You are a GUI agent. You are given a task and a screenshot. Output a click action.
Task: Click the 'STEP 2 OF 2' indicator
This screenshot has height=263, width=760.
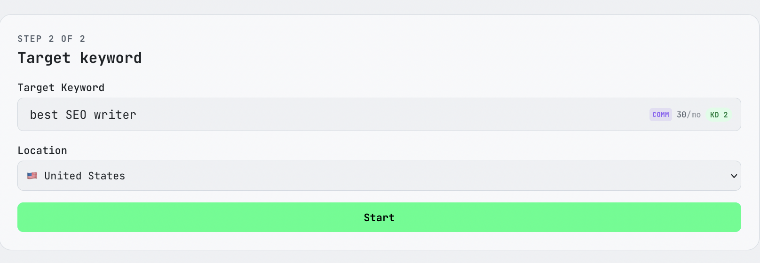[x=51, y=39]
